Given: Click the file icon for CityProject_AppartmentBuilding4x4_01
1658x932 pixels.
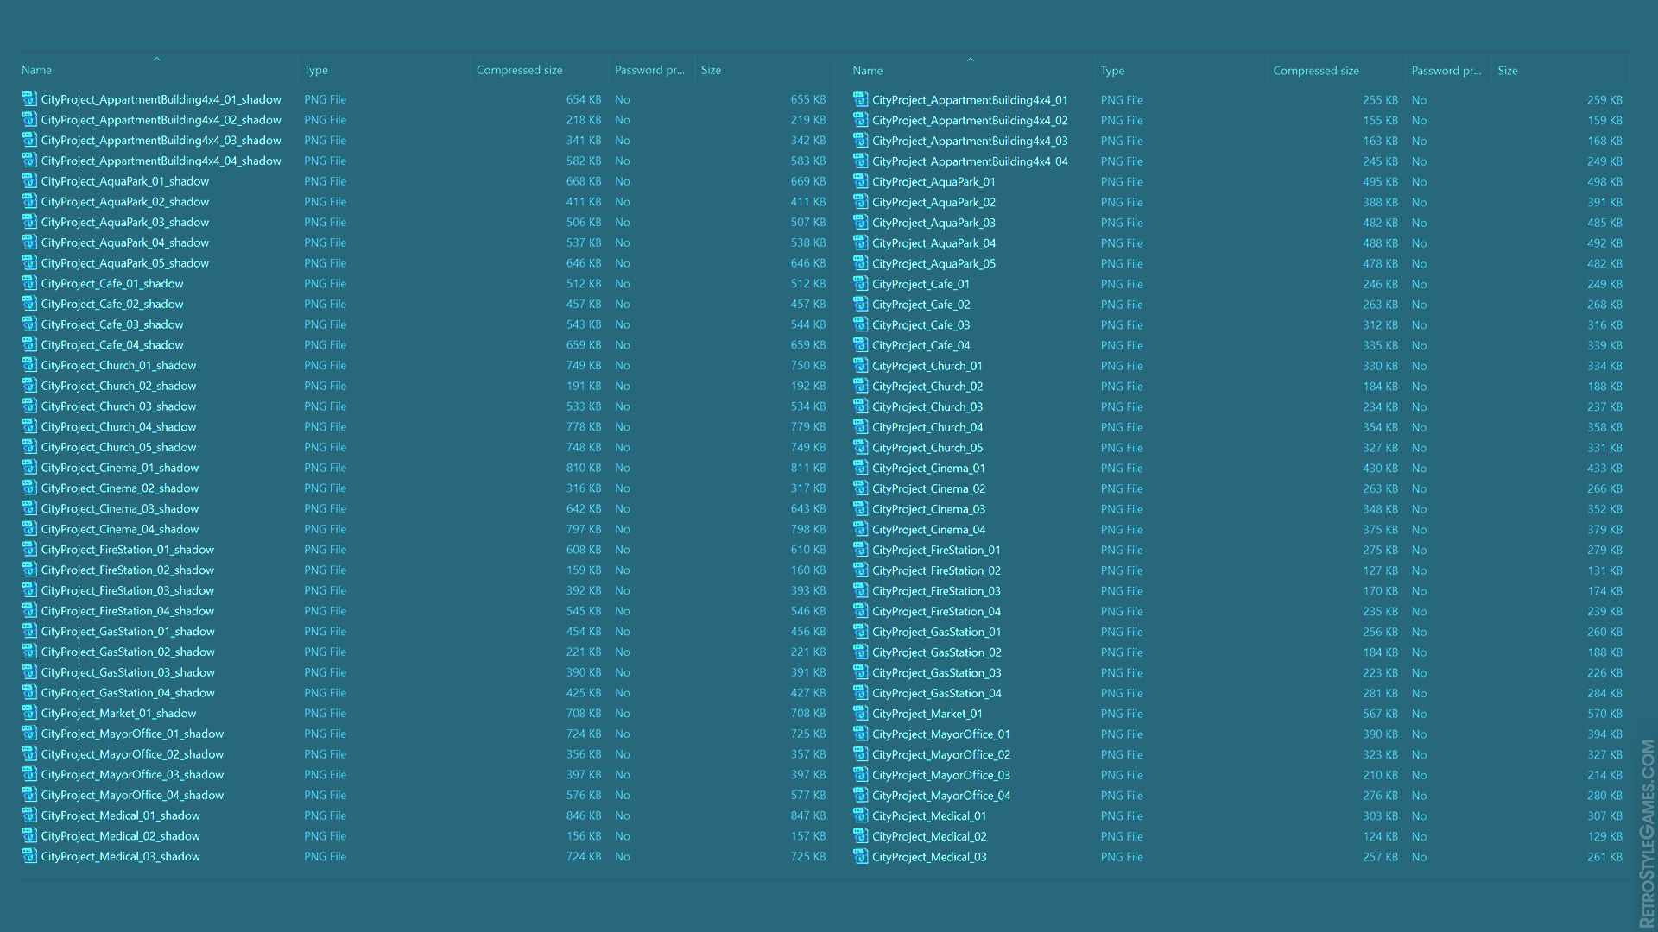Looking at the screenshot, I should pos(860,100).
